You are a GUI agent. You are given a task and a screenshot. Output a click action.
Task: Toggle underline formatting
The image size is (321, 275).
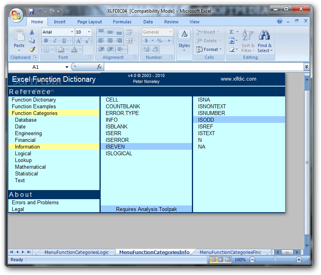coord(64,41)
